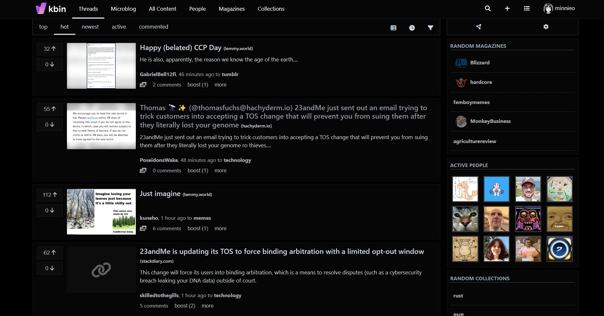The image size is (604, 316).
Task: Boost the Thomas 23andMe email post
Action: [x=198, y=170]
